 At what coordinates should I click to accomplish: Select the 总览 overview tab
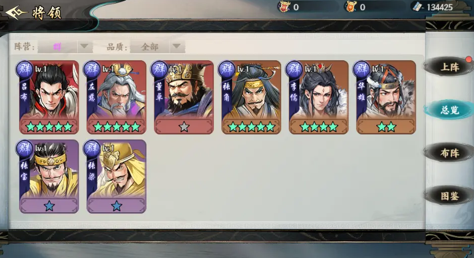coord(449,110)
